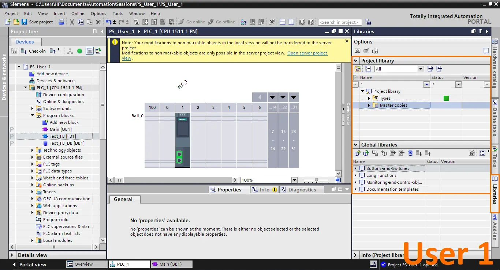The height and width of the screenshot is (270, 500).
Task: Show the network view icon in Project tree
Action: coord(70,51)
